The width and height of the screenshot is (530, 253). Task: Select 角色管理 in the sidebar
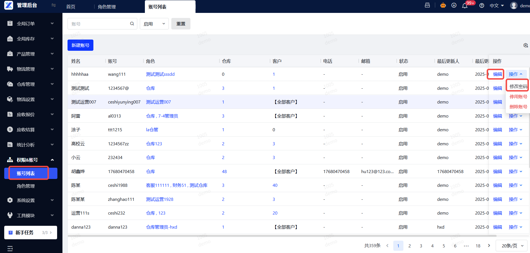coord(26,186)
